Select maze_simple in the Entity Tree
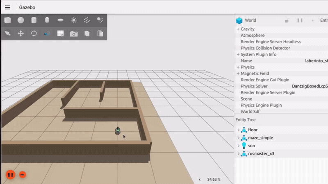 (x=260, y=138)
